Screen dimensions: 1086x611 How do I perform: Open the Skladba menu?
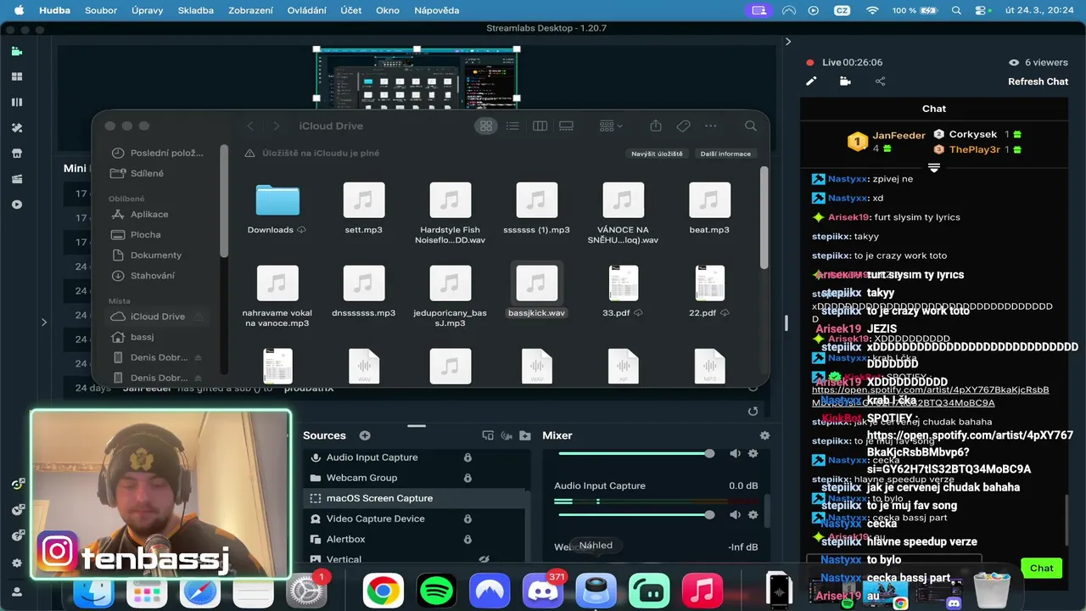(196, 10)
